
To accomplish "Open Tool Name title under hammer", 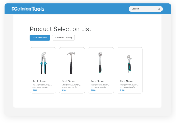I will tap(68, 81).
